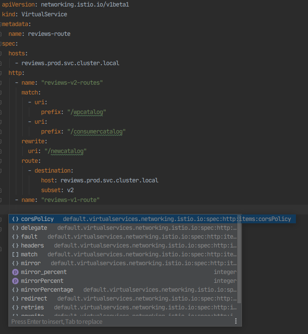The image size is (308, 334).
Task: Click object icon beside fault
Action: [x=15, y=237]
